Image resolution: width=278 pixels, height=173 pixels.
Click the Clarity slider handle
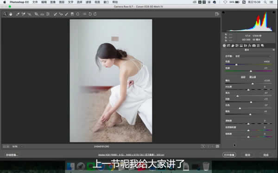248,124
